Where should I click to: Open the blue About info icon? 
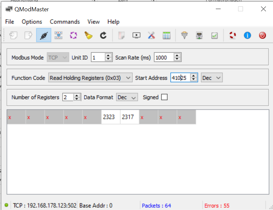click(x=247, y=35)
